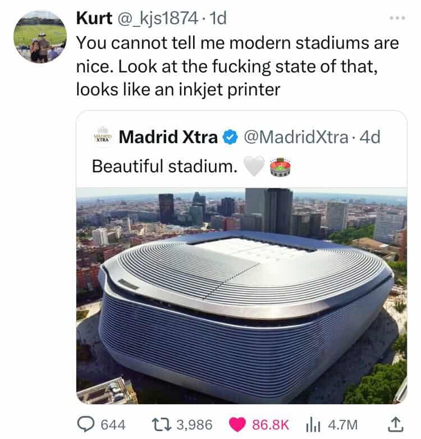
Task: Open Kurt's profile picture avatar
Action: [x=40, y=36]
